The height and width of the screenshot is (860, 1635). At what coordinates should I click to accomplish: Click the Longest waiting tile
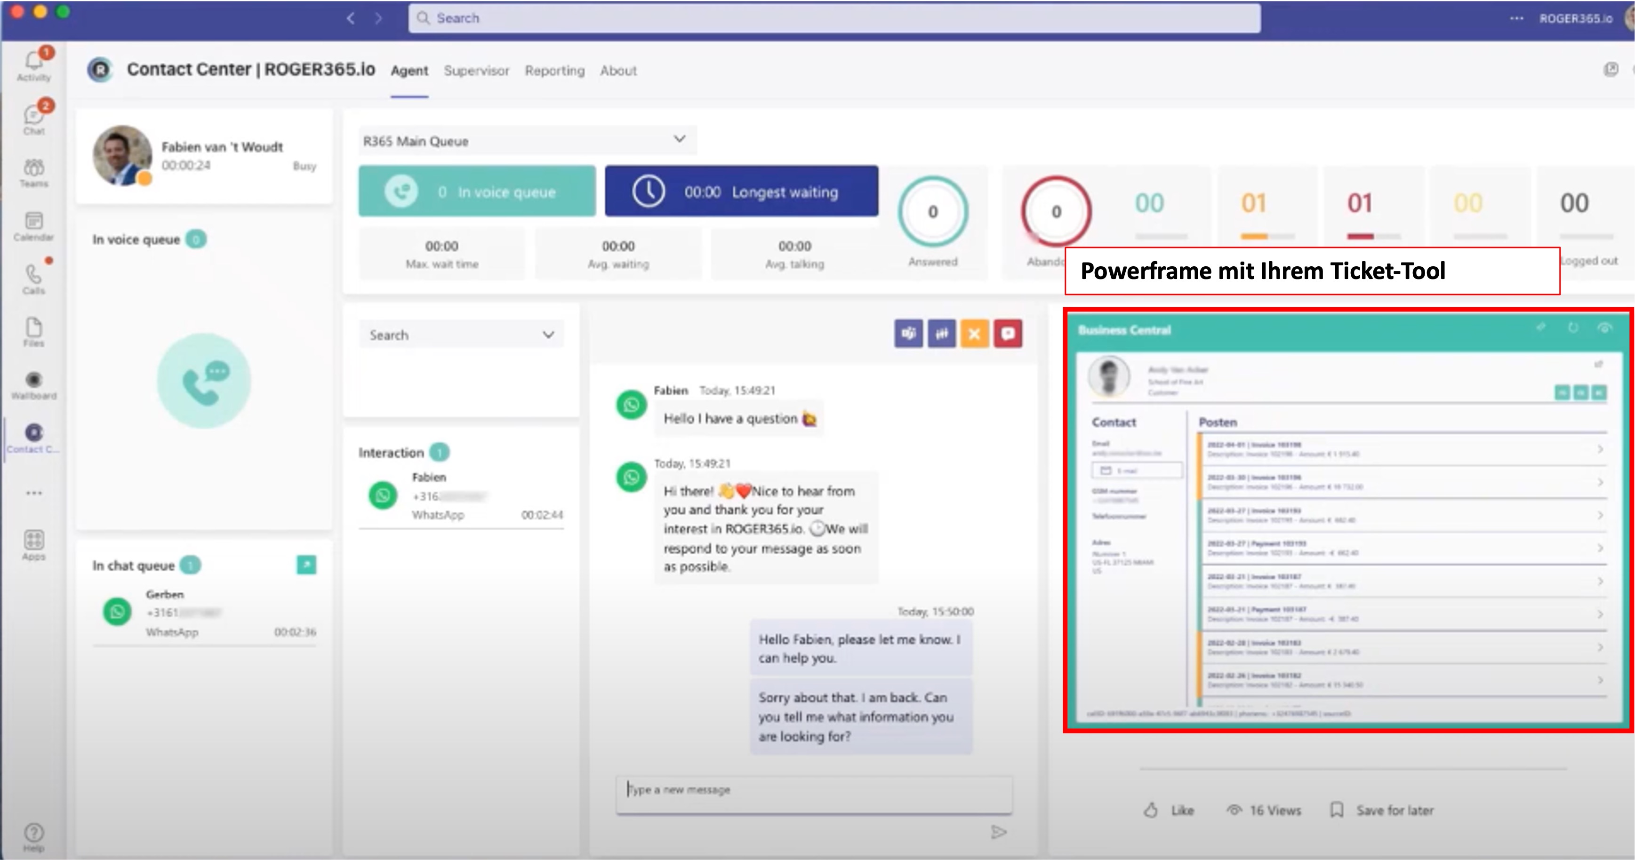click(741, 191)
